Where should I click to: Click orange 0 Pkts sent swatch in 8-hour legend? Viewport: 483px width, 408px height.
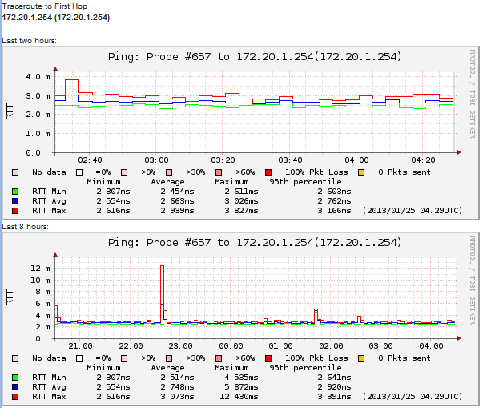click(360, 358)
